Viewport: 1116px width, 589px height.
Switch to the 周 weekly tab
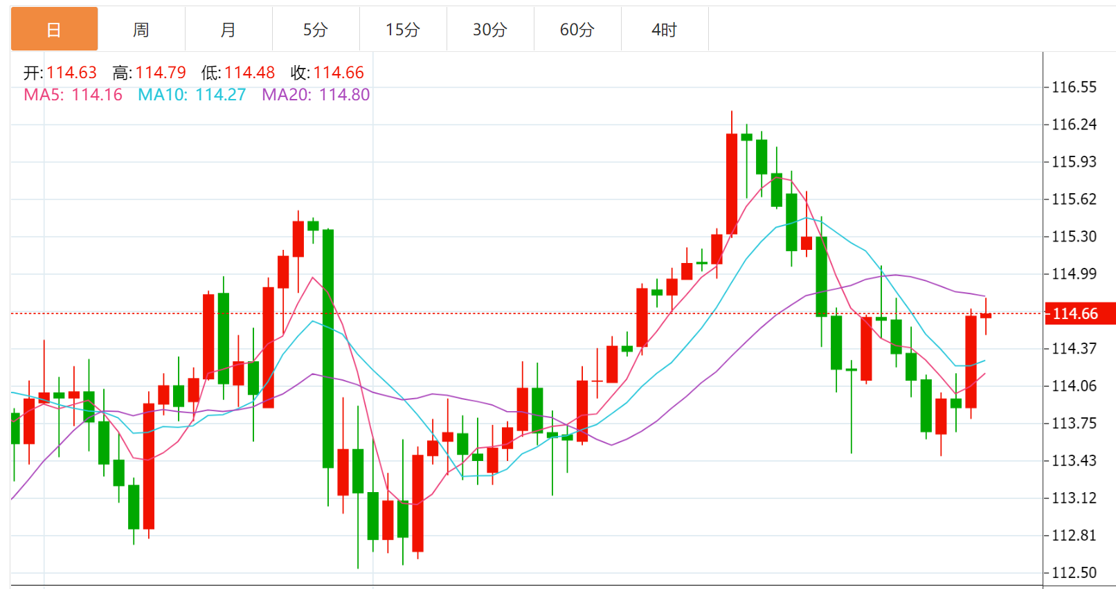(141, 29)
